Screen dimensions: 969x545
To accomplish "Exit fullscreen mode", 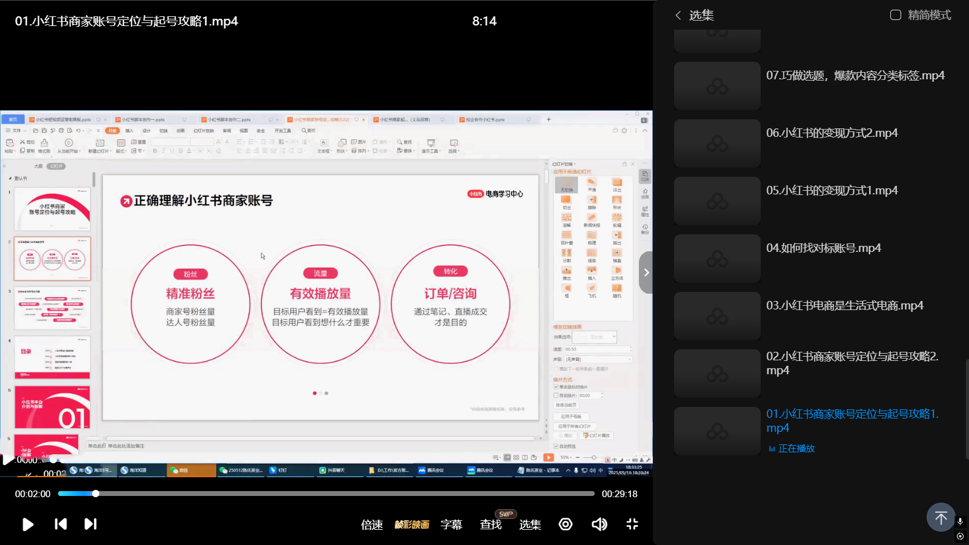I will pos(632,524).
